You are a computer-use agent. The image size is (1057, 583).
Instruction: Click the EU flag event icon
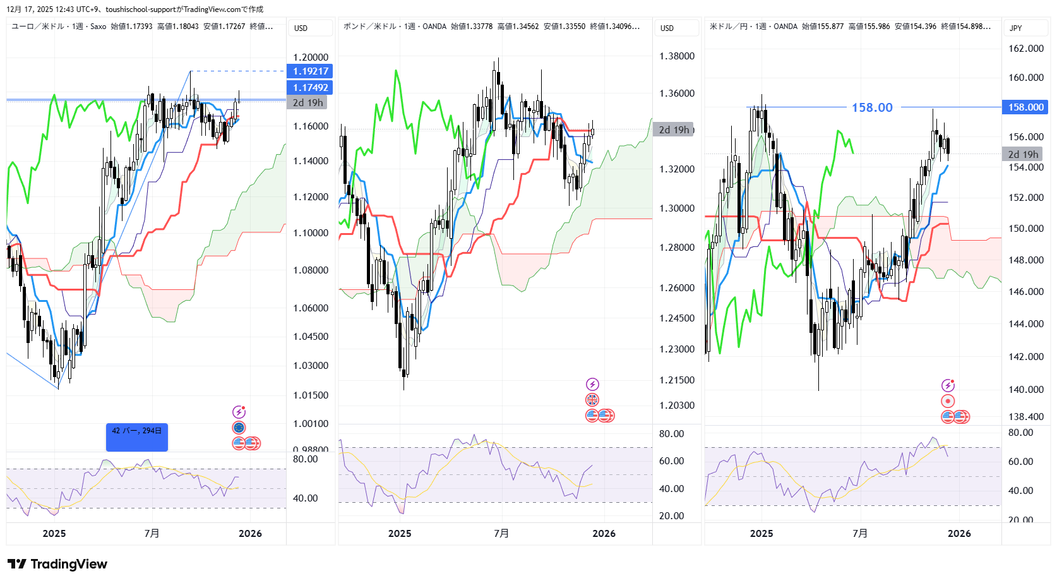pos(239,428)
